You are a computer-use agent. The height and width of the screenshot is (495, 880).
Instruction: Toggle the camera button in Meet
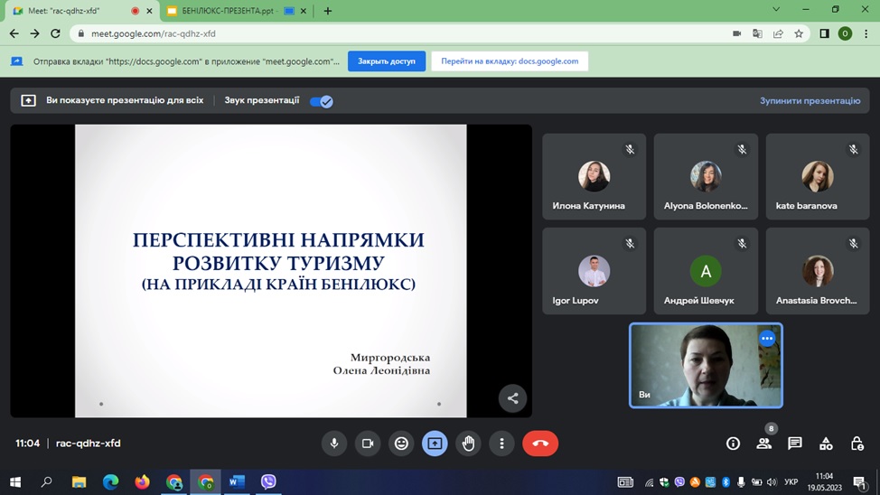coord(368,444)
